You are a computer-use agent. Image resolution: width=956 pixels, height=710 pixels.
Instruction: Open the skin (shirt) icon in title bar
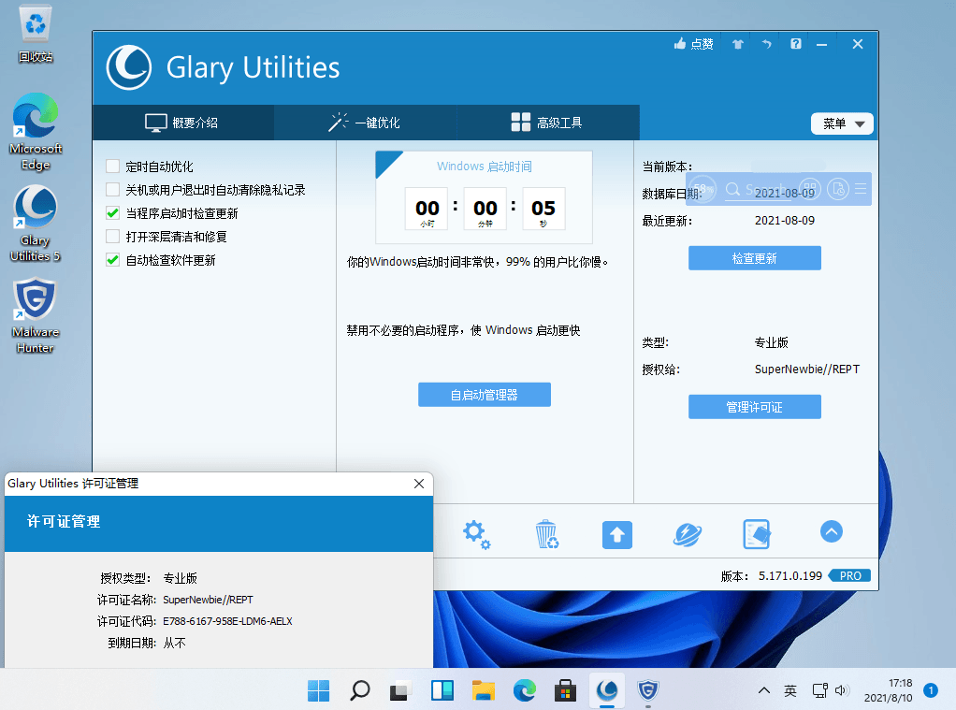click(x=738, y=44)
